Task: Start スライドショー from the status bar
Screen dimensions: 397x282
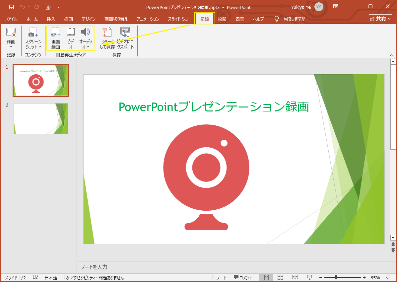Action: (309, 277)
